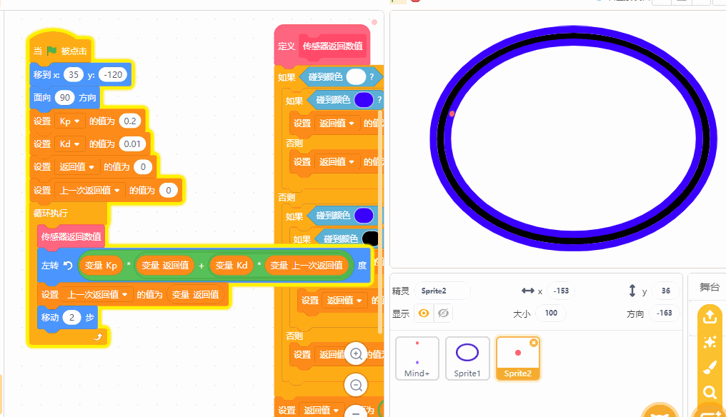
Task: Edit the step count 2 in the 移动 block
Action: (71, 318)
